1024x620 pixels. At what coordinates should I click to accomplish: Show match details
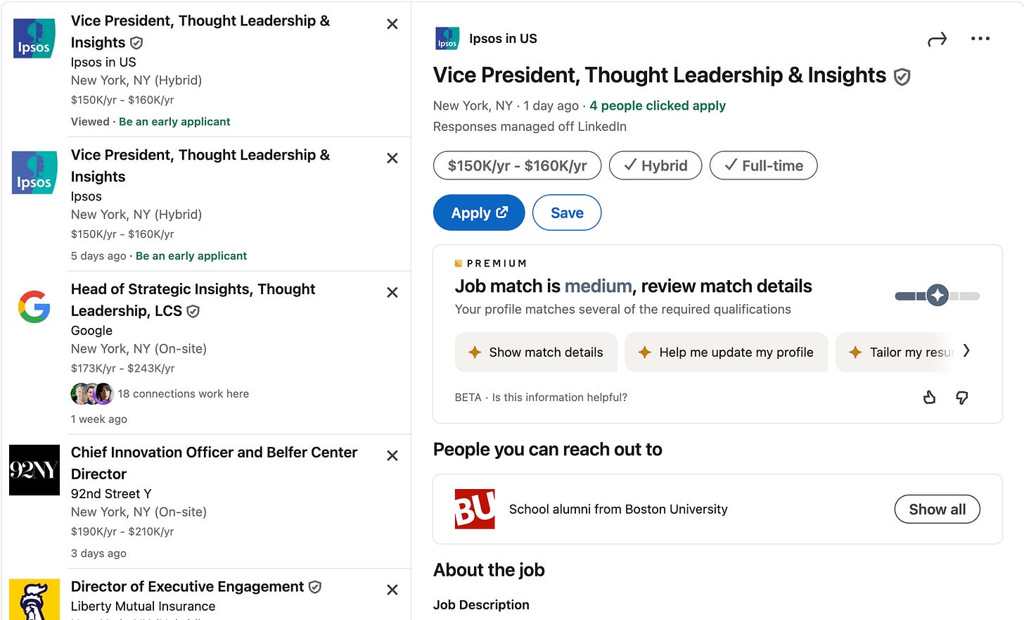click(x=536, y=352)
